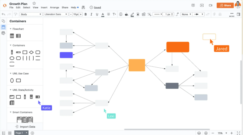Open the page list view icon

click(x=3, y=133)
